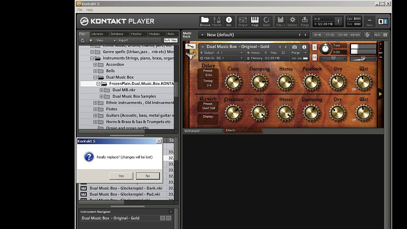Open the browser View dropdown

(106, 40)
